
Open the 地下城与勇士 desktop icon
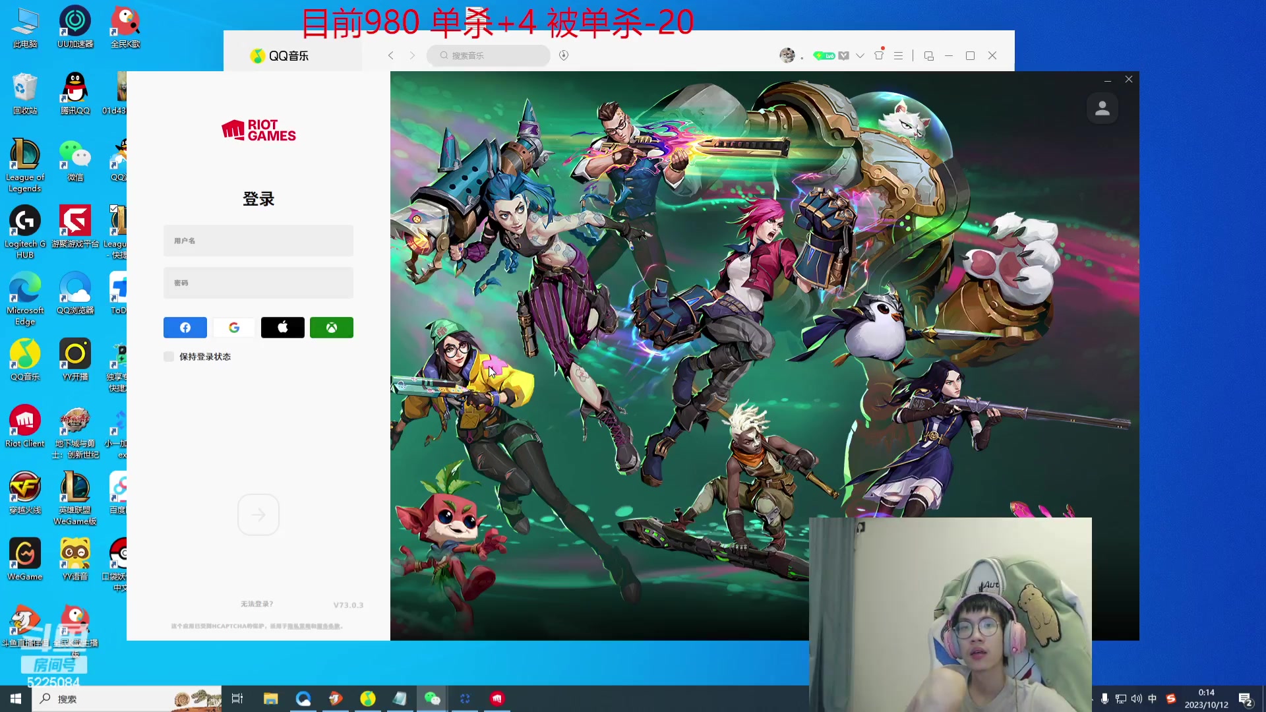pos(75,432)
